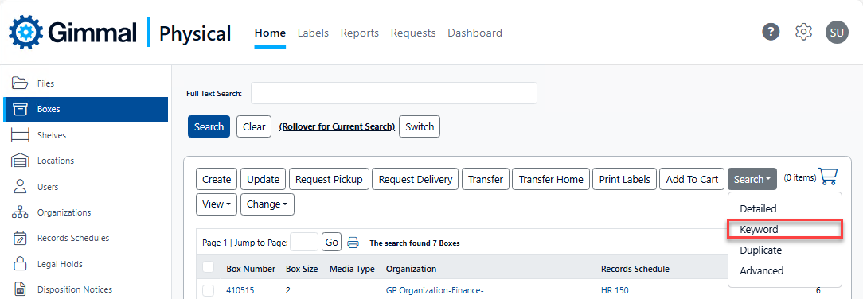Open Records Schedules via the calendar icon
863x299 pixels.
21,238
